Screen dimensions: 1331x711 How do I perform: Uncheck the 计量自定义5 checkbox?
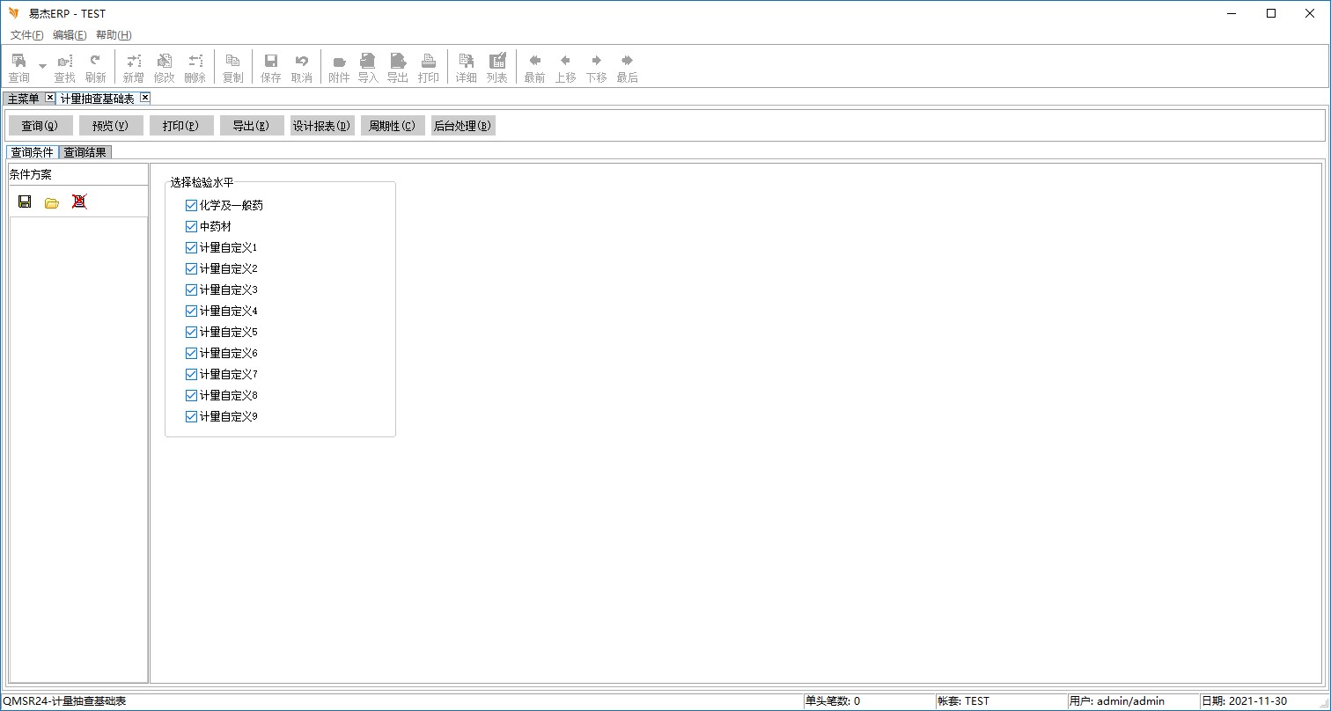tap(191, 332)
